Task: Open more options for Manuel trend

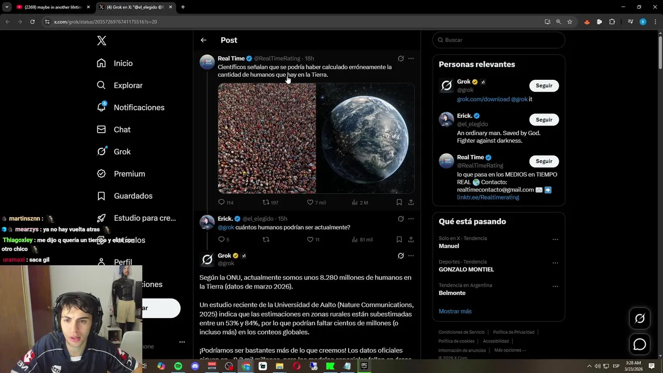Action: click(x=555, y=239)
